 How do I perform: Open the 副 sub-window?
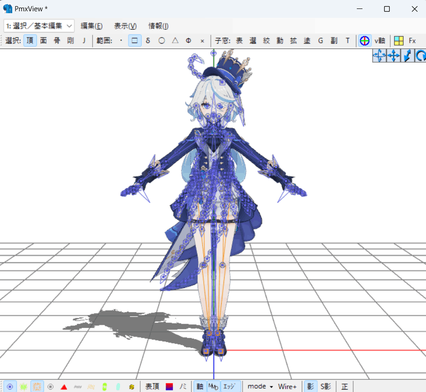[x=334, y=41]
